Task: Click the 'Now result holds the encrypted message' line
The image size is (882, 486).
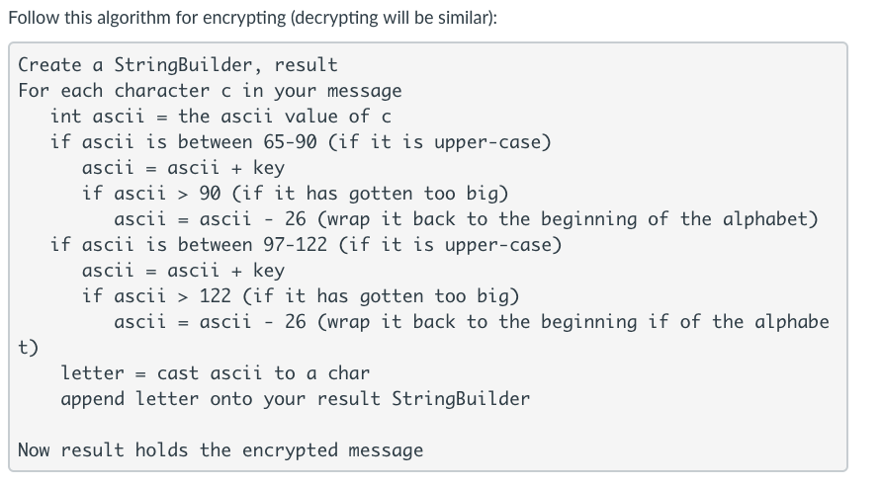Action: click(x=220, y=450)
